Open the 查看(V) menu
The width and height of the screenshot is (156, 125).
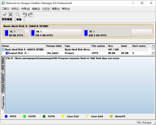coord(56,9)
